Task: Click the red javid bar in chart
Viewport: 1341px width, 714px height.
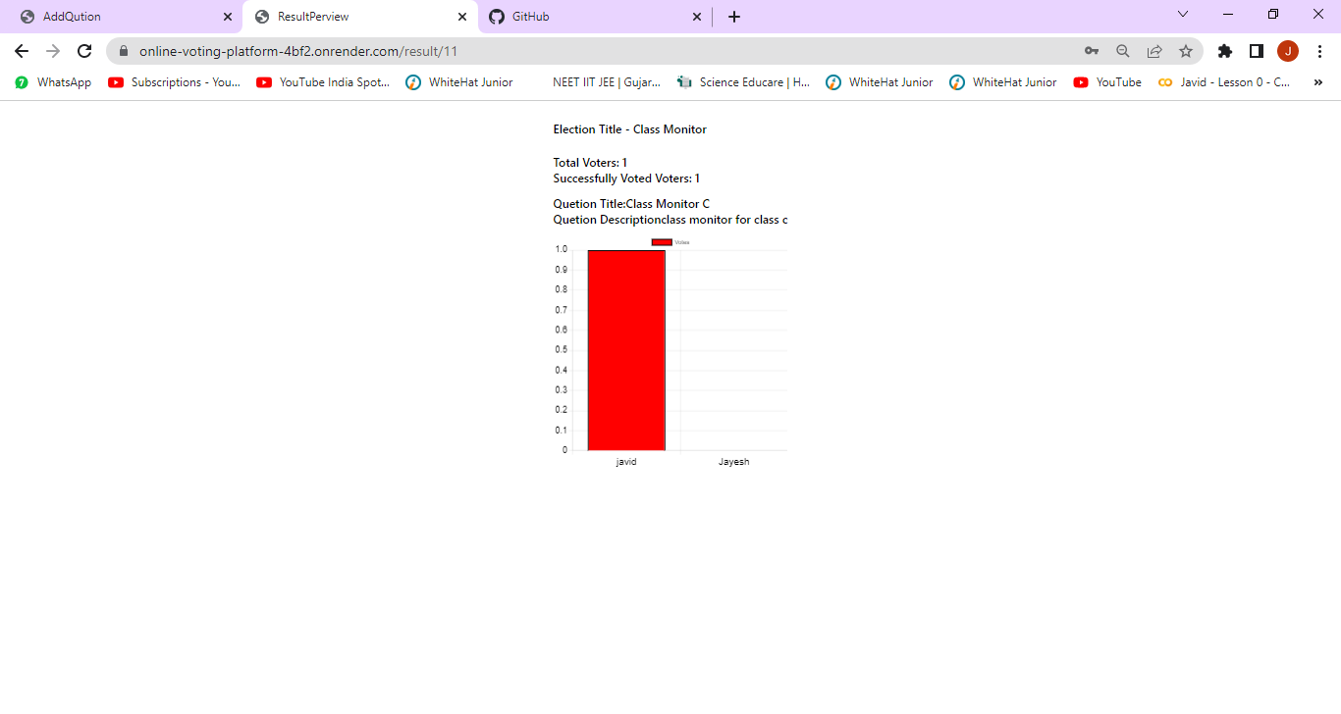Action: coord(626,350)
